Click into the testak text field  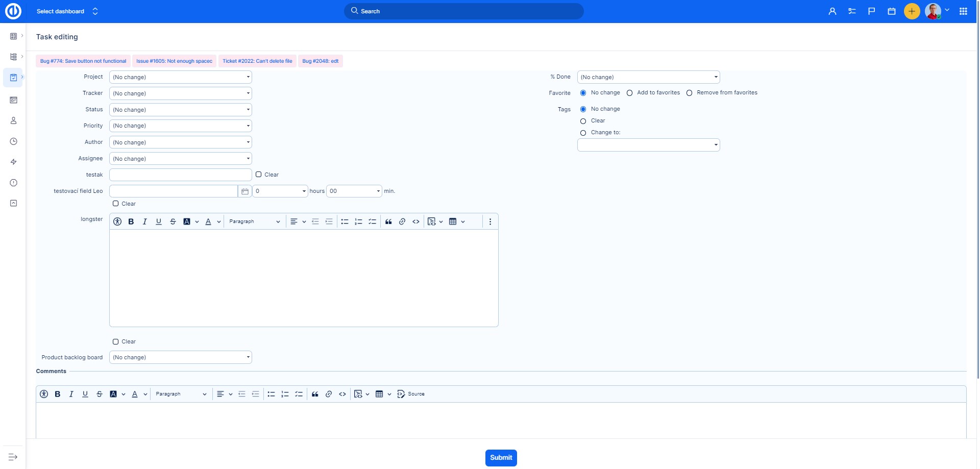[181, 175]
